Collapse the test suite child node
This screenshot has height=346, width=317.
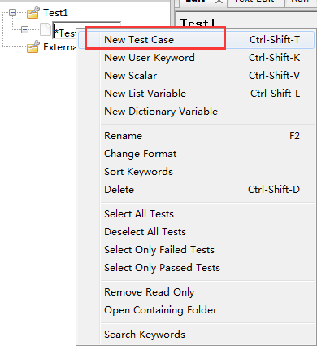[24, 29]
